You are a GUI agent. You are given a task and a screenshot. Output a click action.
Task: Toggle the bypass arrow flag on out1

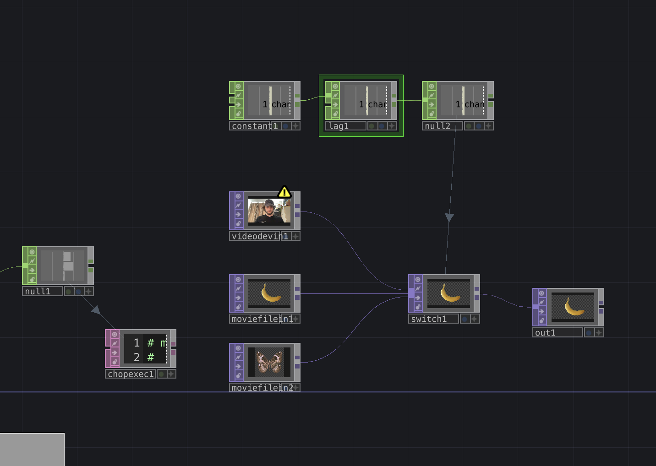pyautogui.click(x=541, y=311)
